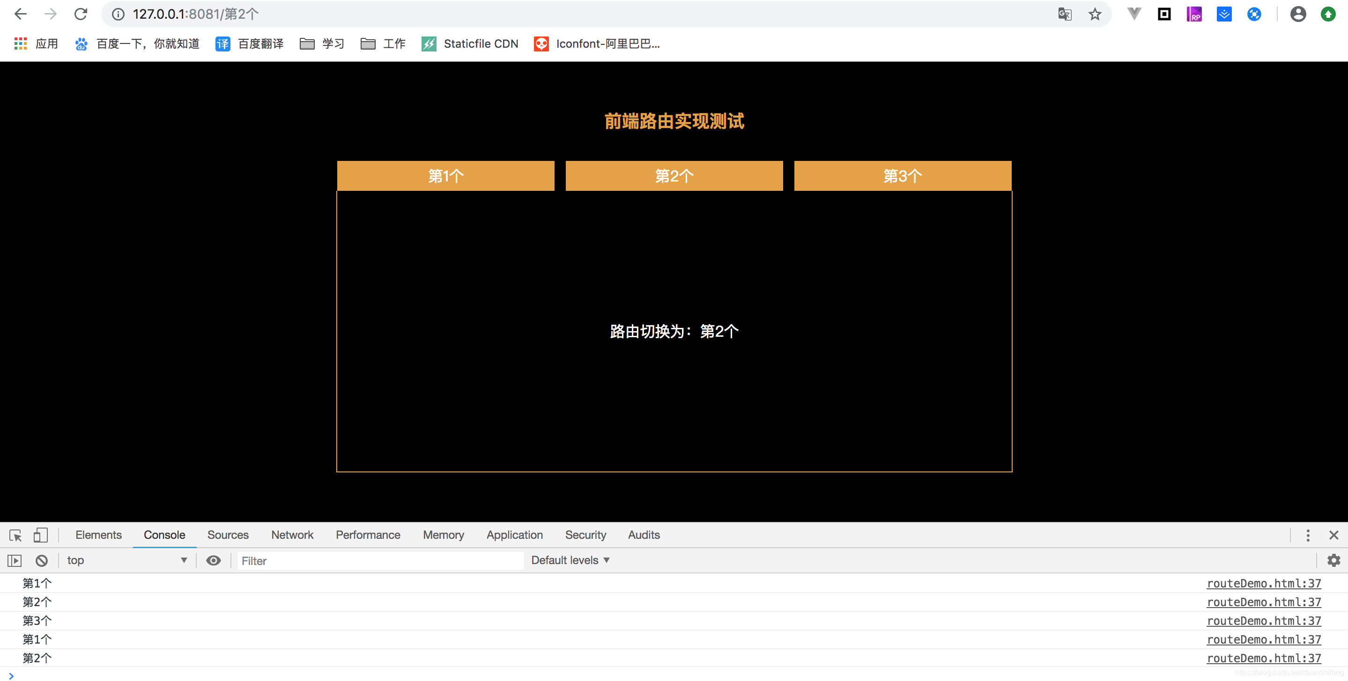
Task: Close the DevTools panel
Action: (x=1333, y=535)
